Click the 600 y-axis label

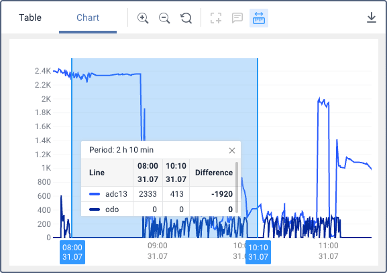click(44, 196)
